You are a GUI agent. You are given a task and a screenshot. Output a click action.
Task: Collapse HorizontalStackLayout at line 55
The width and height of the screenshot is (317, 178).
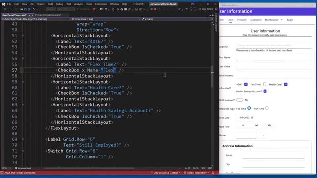point(23,58)
